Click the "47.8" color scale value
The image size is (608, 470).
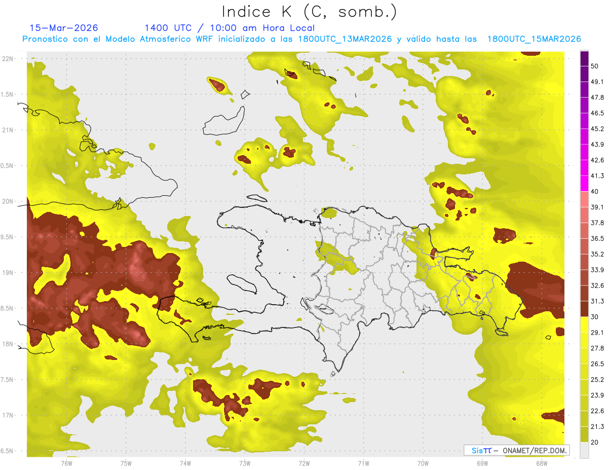(597, 97)
